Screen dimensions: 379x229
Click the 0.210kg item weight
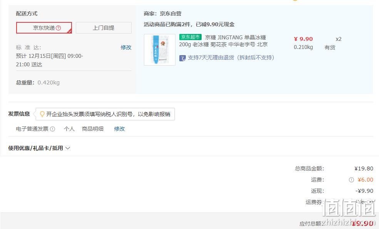[x=303, y=47]
